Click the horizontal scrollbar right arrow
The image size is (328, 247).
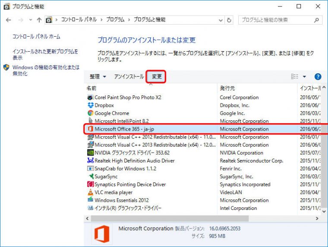pyautogui.click(x=317, y=219)
